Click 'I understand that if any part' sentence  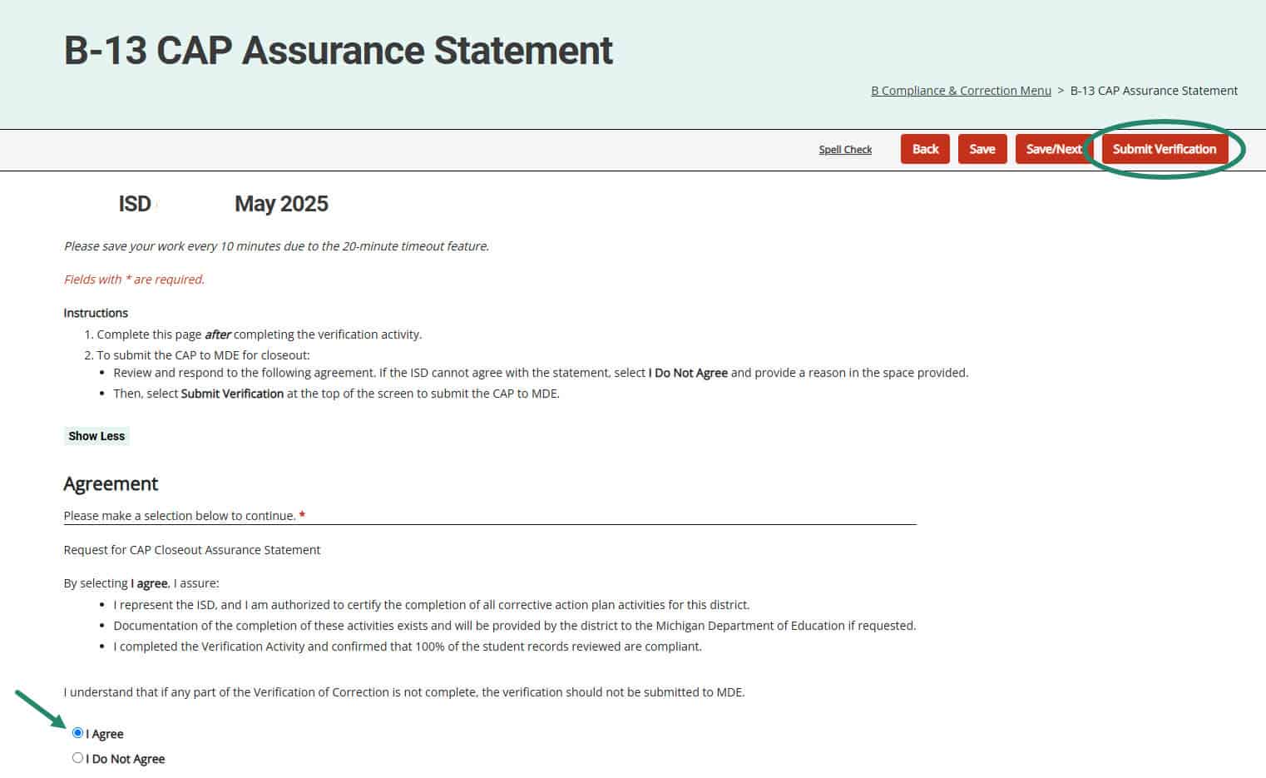[404, 692]
